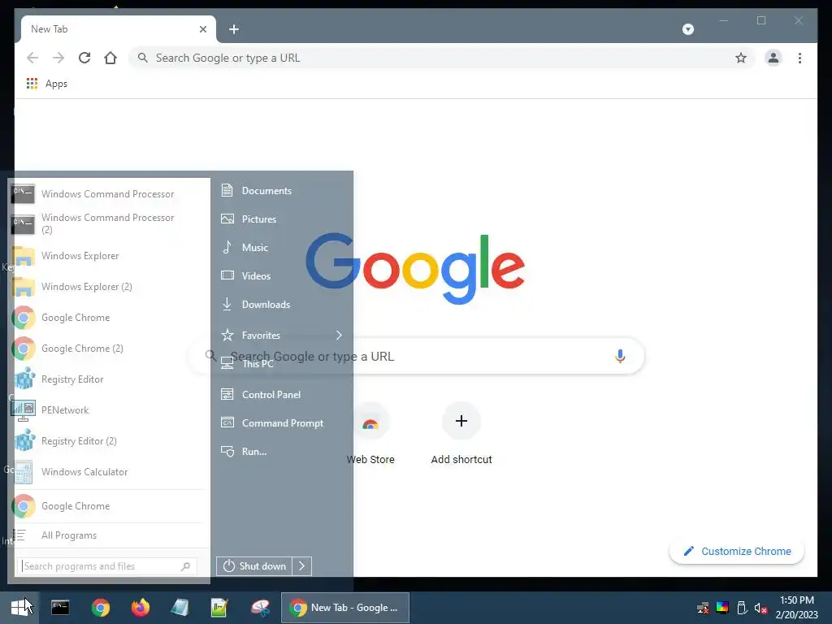Click the Chrome forward arrow button
The width and height of the screenshot is (832, 624).
click(x=58, y=58)
